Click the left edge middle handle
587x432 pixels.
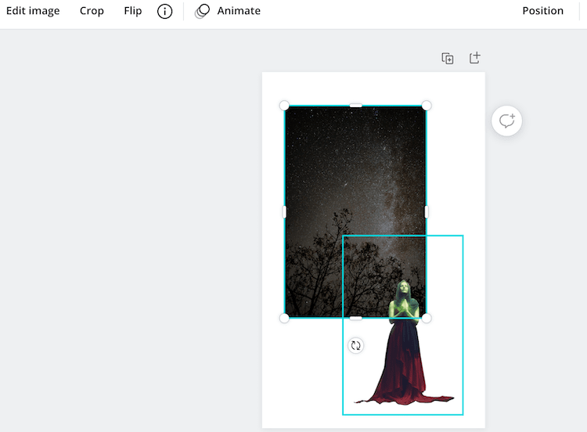click(x=284, y=211)
